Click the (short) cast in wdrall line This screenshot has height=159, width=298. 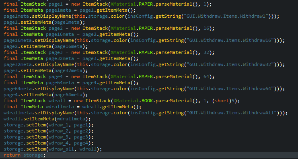tap(222, 101)
